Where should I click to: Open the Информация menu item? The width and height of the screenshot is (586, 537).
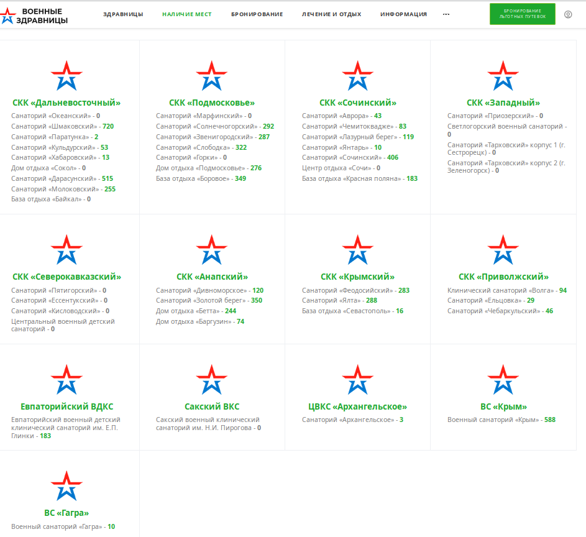403,14
